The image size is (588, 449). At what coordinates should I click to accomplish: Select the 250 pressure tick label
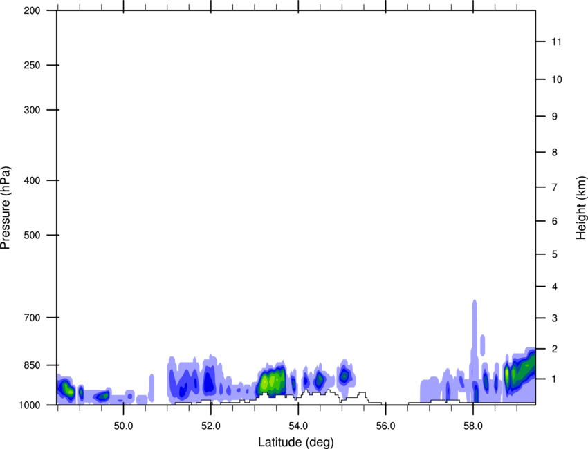tap(32, 65)
